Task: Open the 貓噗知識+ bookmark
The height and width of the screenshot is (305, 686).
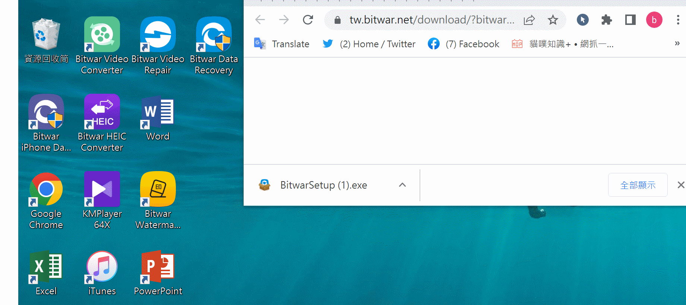Action: point(563,44)
